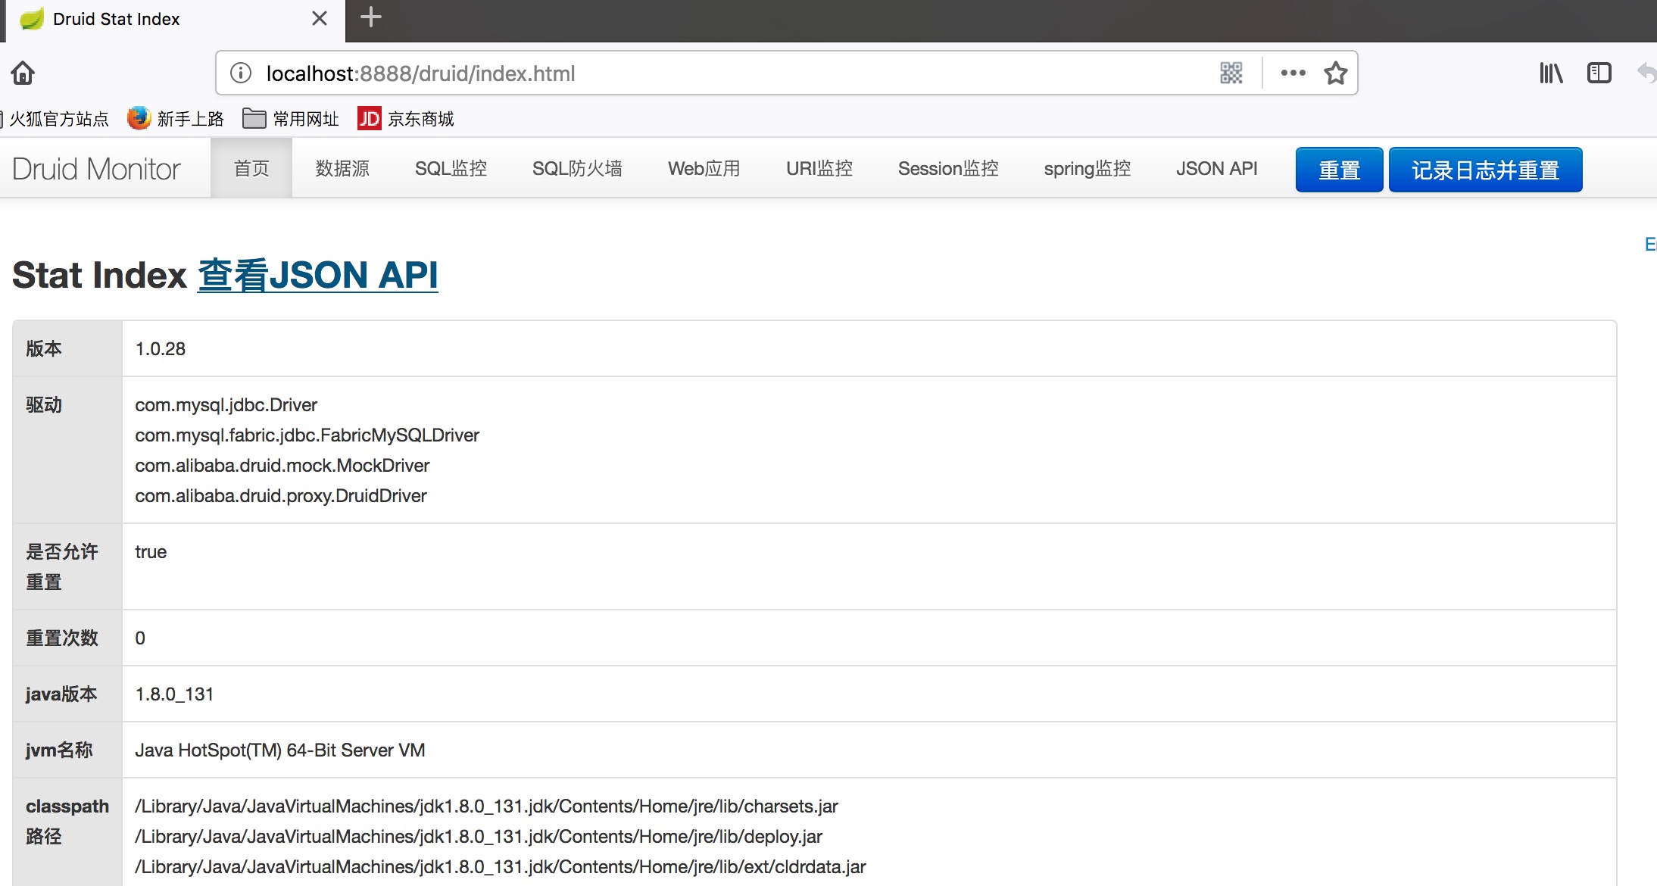This screenshot has width=1657, height=886.
Task: Click the 记录日志并重置 button
Action: click(x=1485, y=170)
